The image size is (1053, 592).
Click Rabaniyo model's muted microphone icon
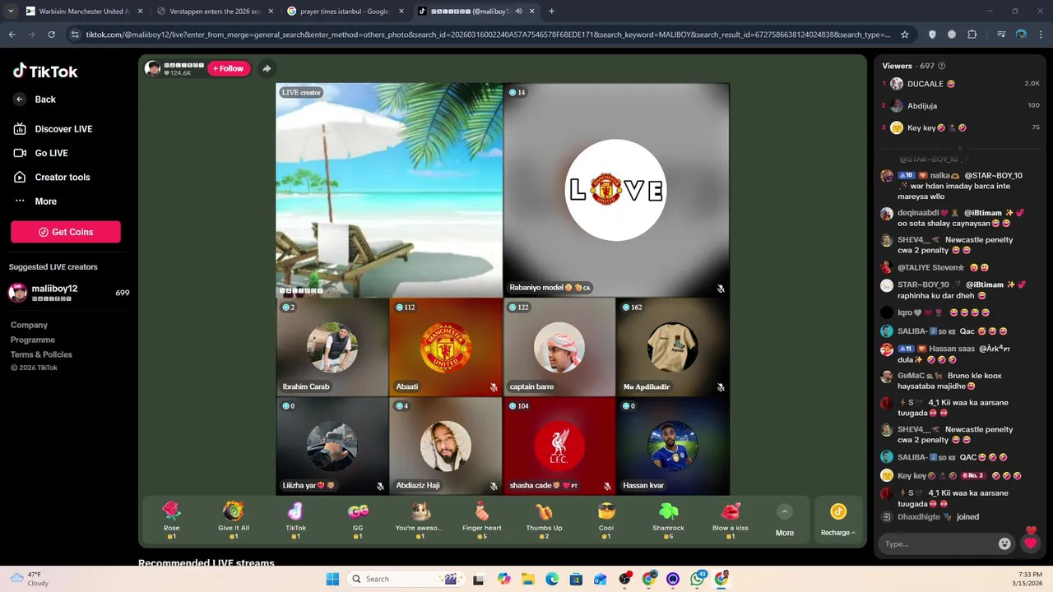point(721,289)
